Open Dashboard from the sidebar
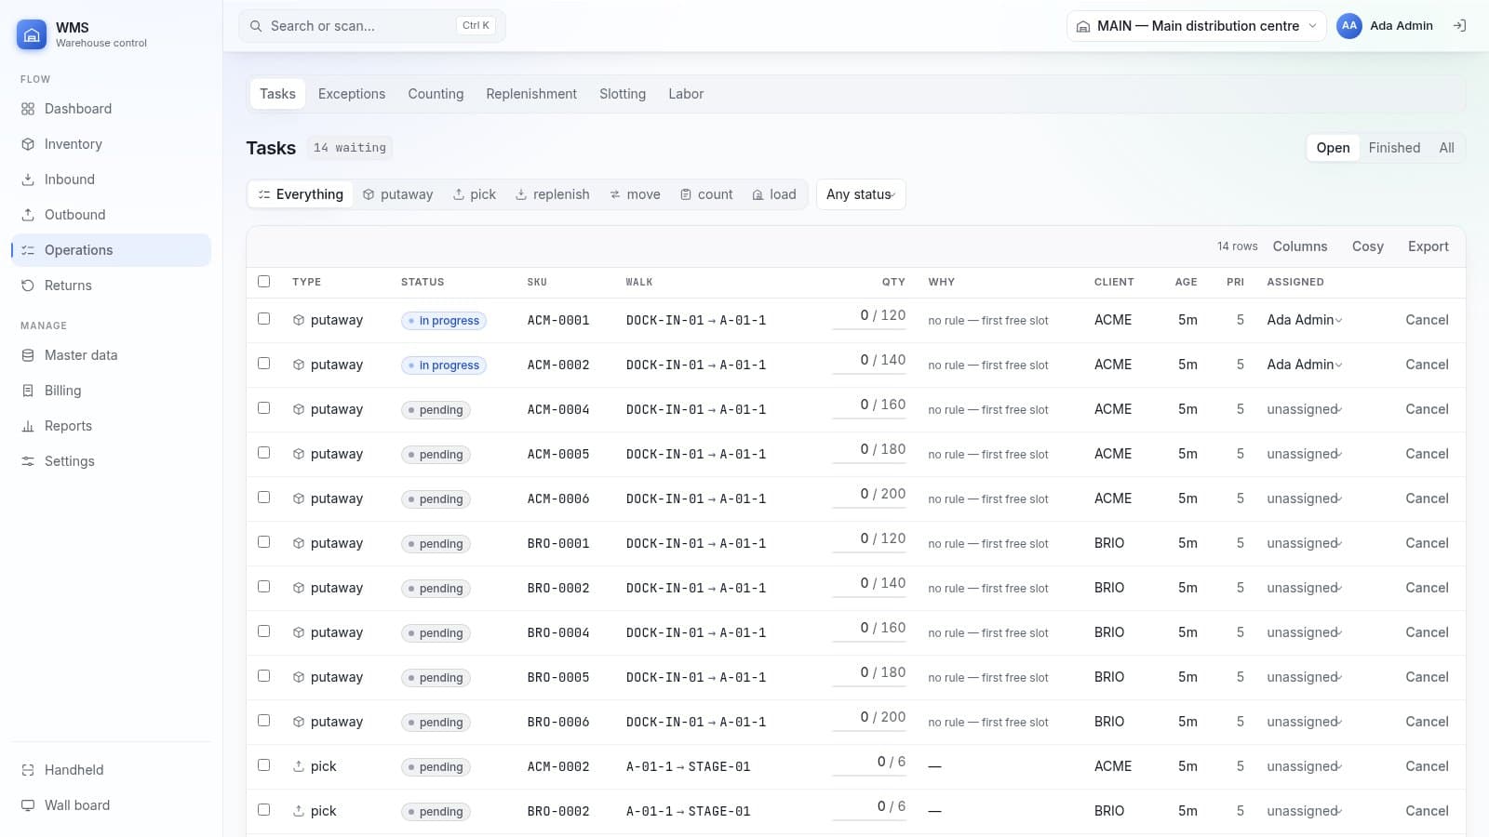The height and width of the screenshot is (837, 1489). coord(111,109)
